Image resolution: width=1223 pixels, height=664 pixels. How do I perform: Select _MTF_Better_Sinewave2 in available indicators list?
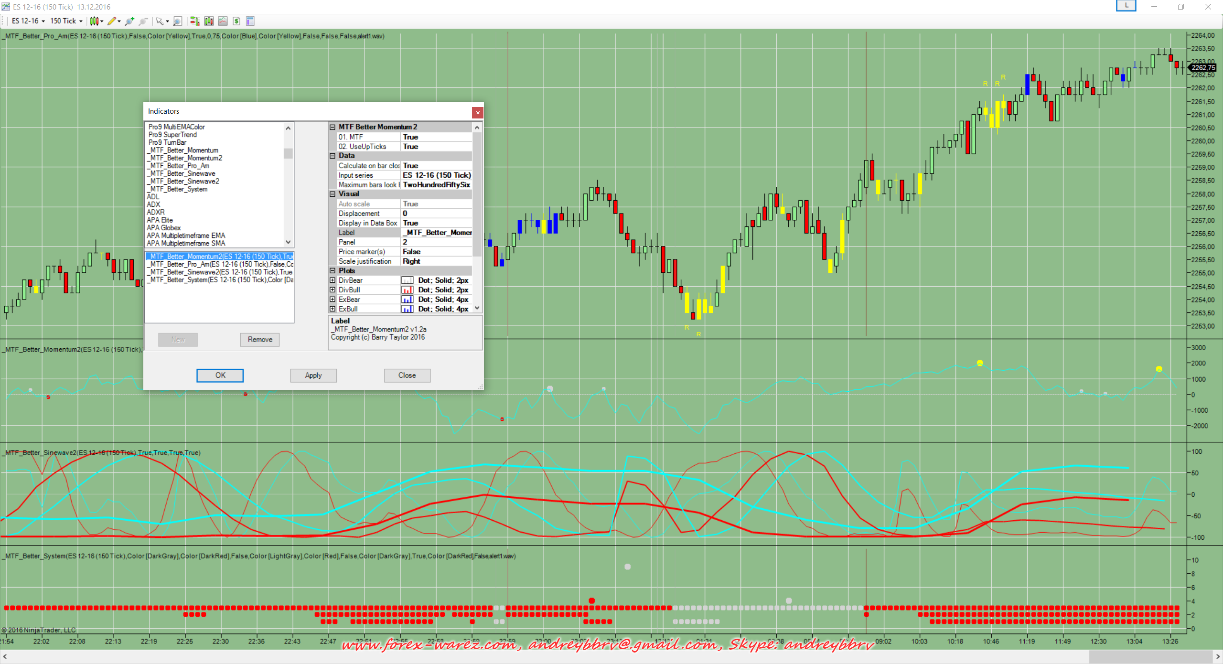pos(184,182)
